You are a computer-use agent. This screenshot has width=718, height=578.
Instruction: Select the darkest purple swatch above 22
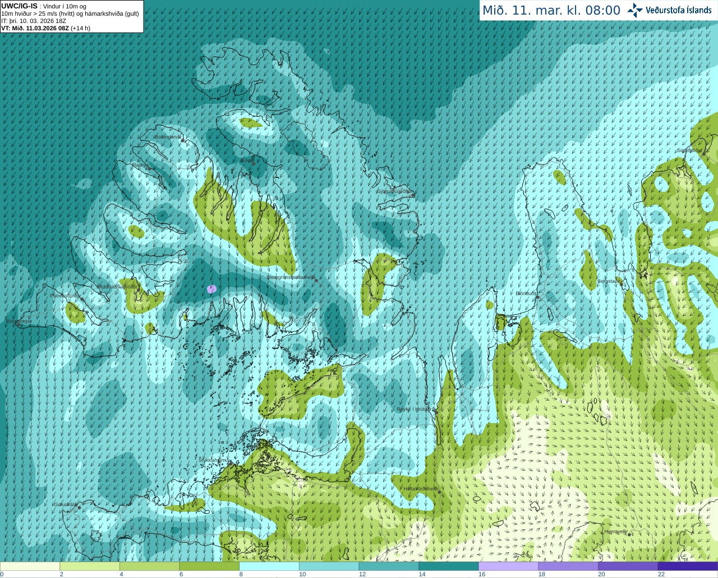688,566
